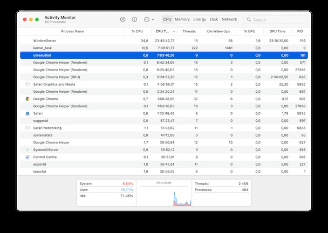
Task: Select the launchd process row
Action: (x=164, y=172)
